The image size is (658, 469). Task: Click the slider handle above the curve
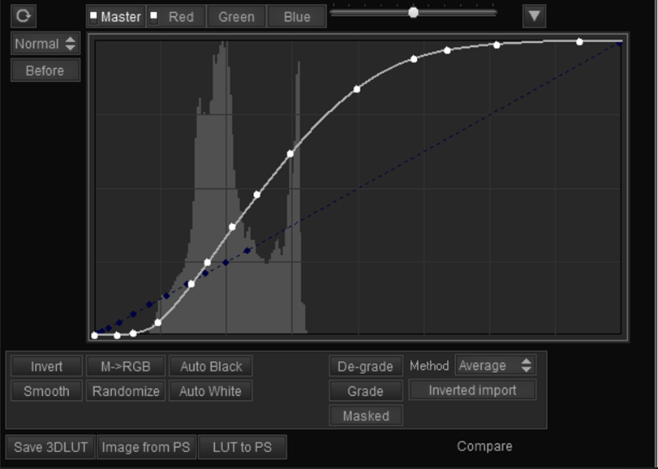413,12
